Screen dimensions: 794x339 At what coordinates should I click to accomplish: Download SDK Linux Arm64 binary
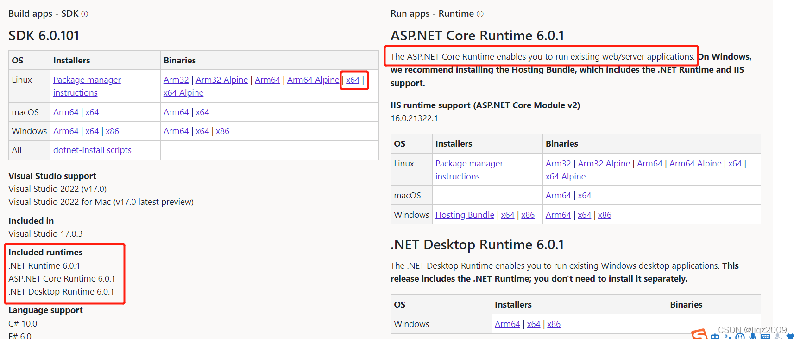267,80
